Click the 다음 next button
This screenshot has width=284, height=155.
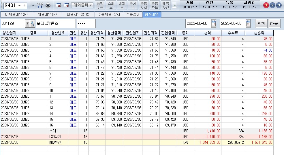point(274,23)
